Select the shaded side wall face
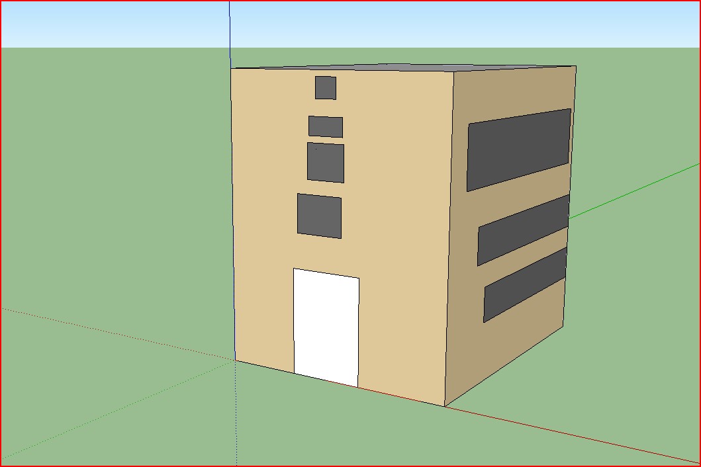The width and height of the screenshot is (701, 467). coord(510,344)
